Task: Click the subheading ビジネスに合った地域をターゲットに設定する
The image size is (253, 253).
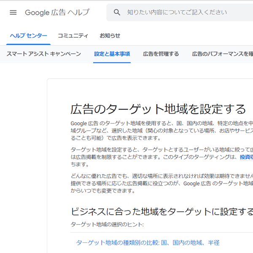Action: [162, 212]
